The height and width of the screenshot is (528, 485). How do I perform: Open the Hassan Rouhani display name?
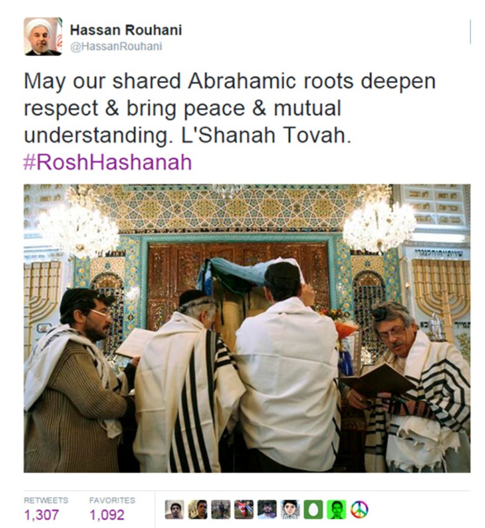click(x=126, y=30)
